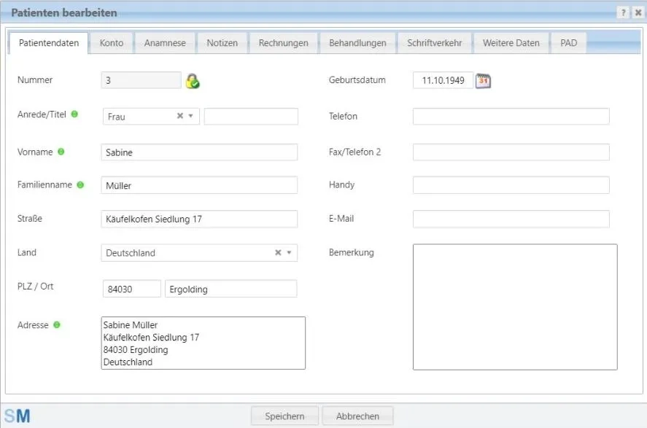Expand the Anrede dropdown arrow
Image resolution: width=647 pixels, height=428 pixels.
click(191, 116)
